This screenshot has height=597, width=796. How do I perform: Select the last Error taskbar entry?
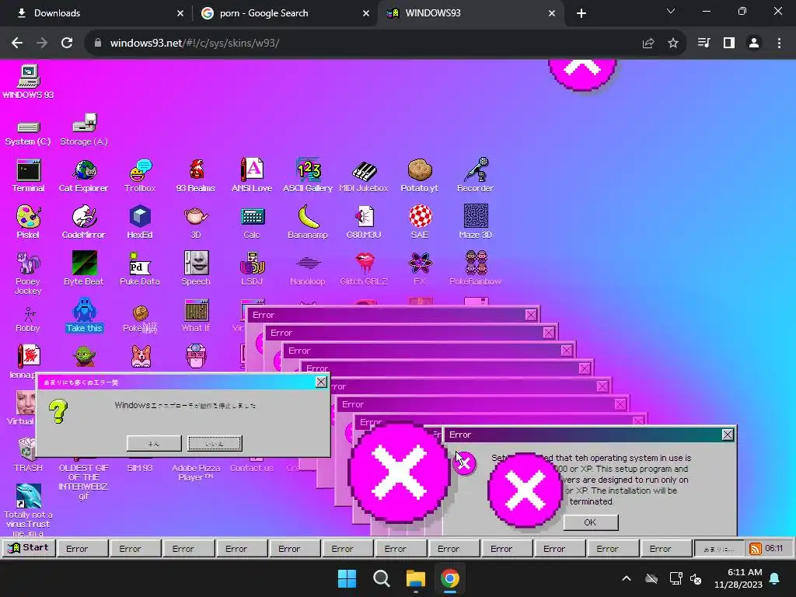coord(666,548)
